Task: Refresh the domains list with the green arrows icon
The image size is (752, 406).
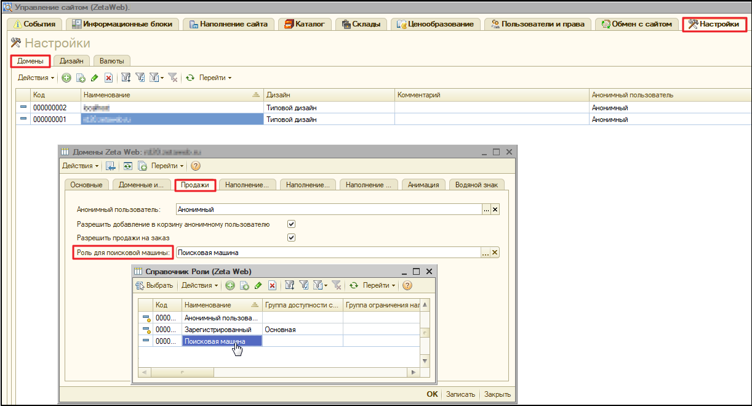Action: click(190, 78)
